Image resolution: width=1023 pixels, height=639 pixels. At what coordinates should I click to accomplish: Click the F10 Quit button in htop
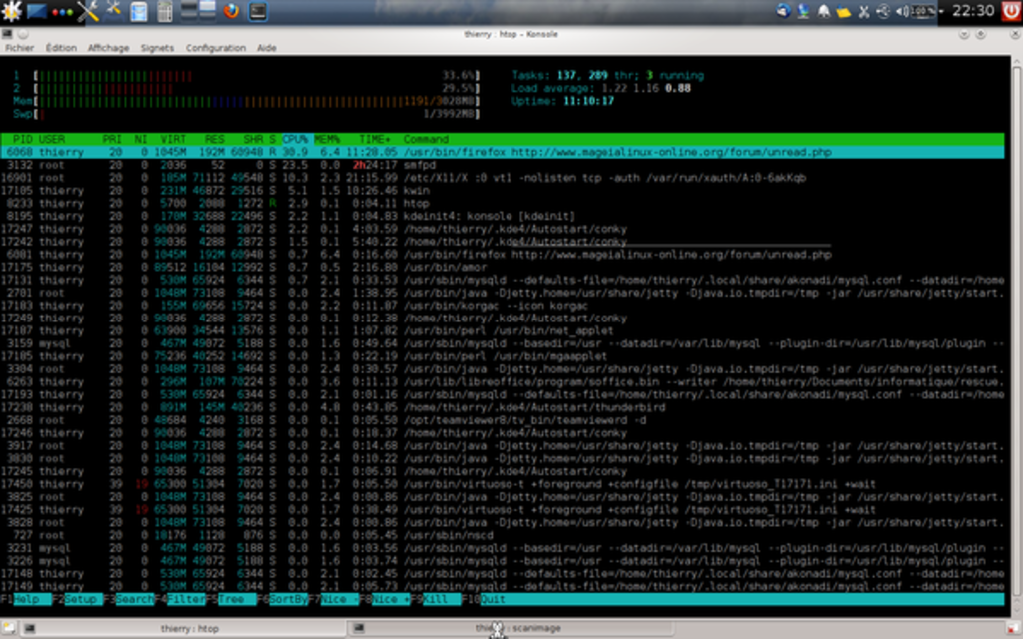[485, 599]
